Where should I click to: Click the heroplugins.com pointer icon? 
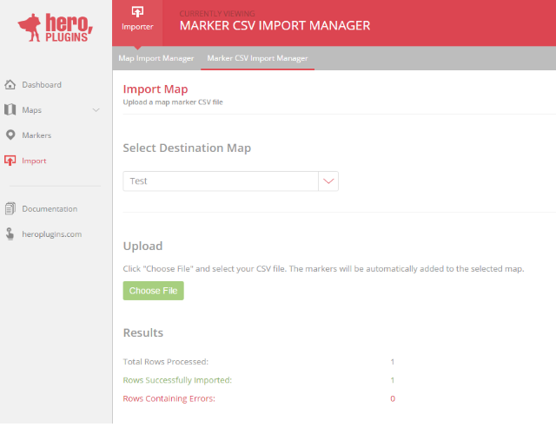click(x=10, y=234)
